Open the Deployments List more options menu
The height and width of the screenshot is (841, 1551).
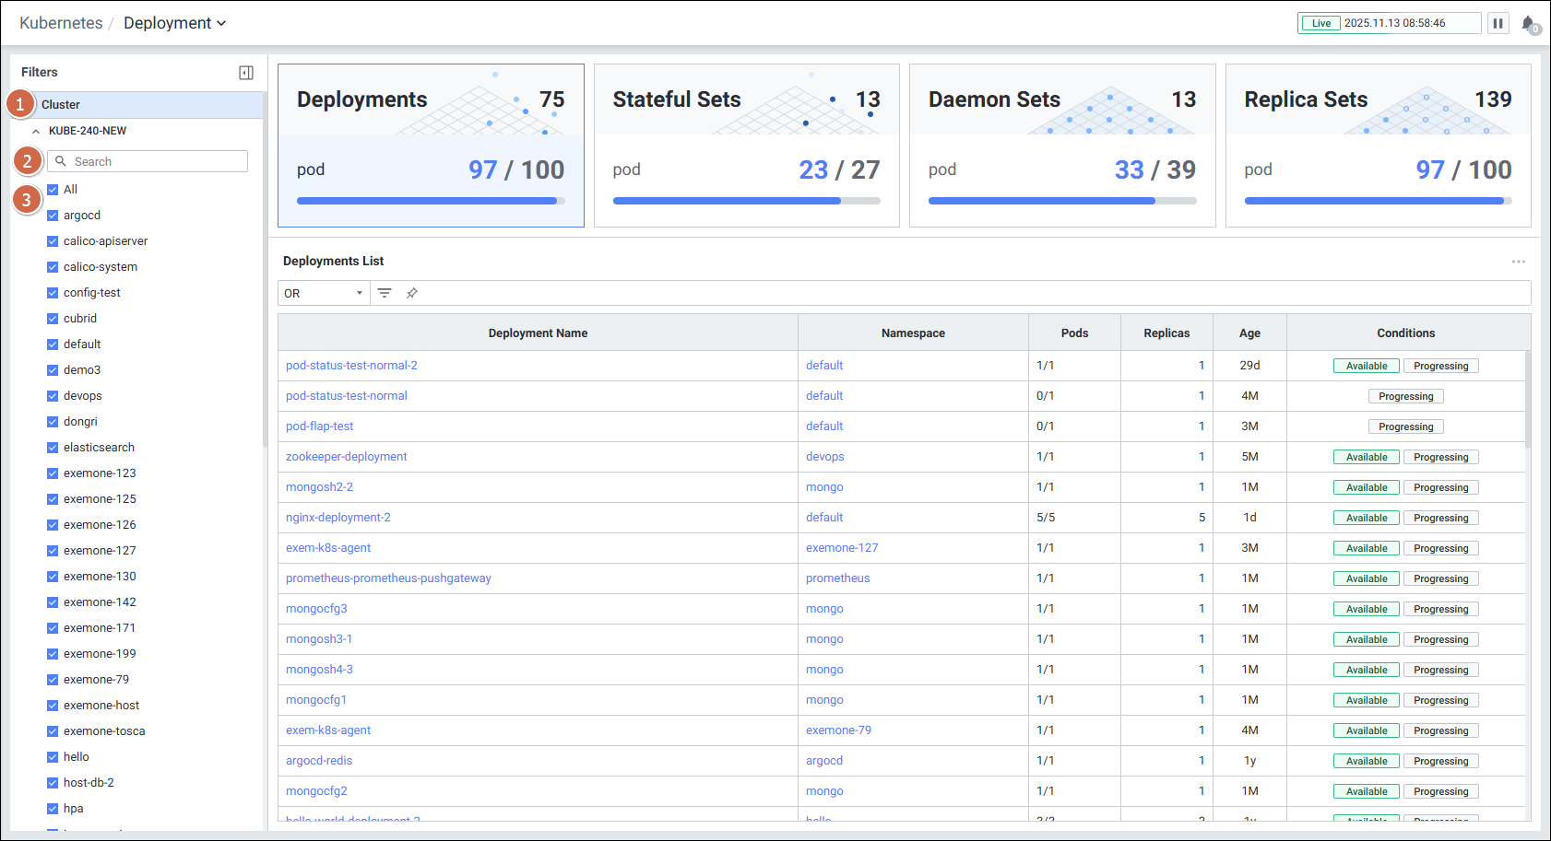coord(1518,262)
